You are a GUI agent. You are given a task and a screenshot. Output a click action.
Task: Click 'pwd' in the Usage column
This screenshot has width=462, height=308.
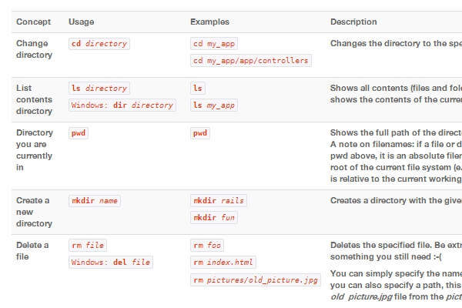79,133
